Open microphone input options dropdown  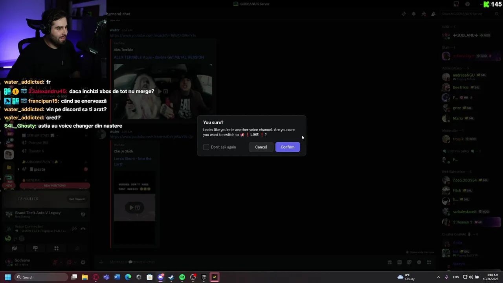[x=62, y=262]
